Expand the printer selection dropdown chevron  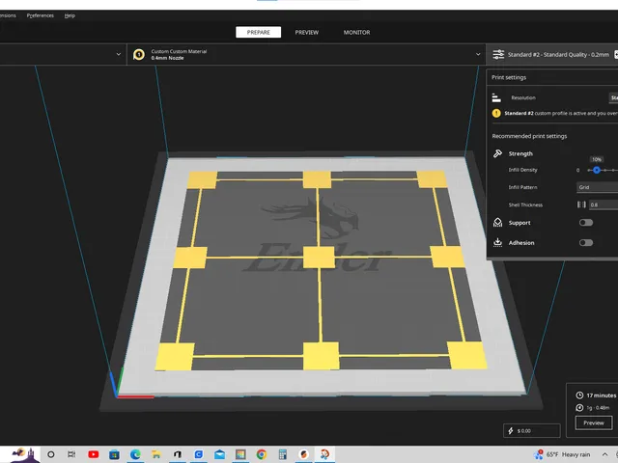[x=118, y=54]
